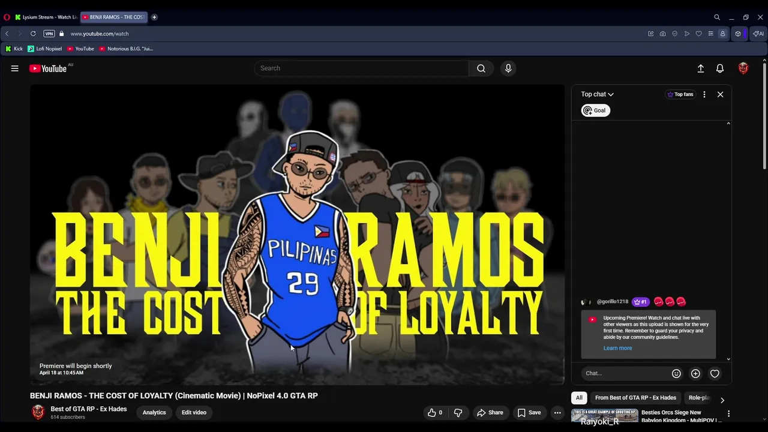
Task: Click the Chat message input field
Action: [x=626, y=373]
